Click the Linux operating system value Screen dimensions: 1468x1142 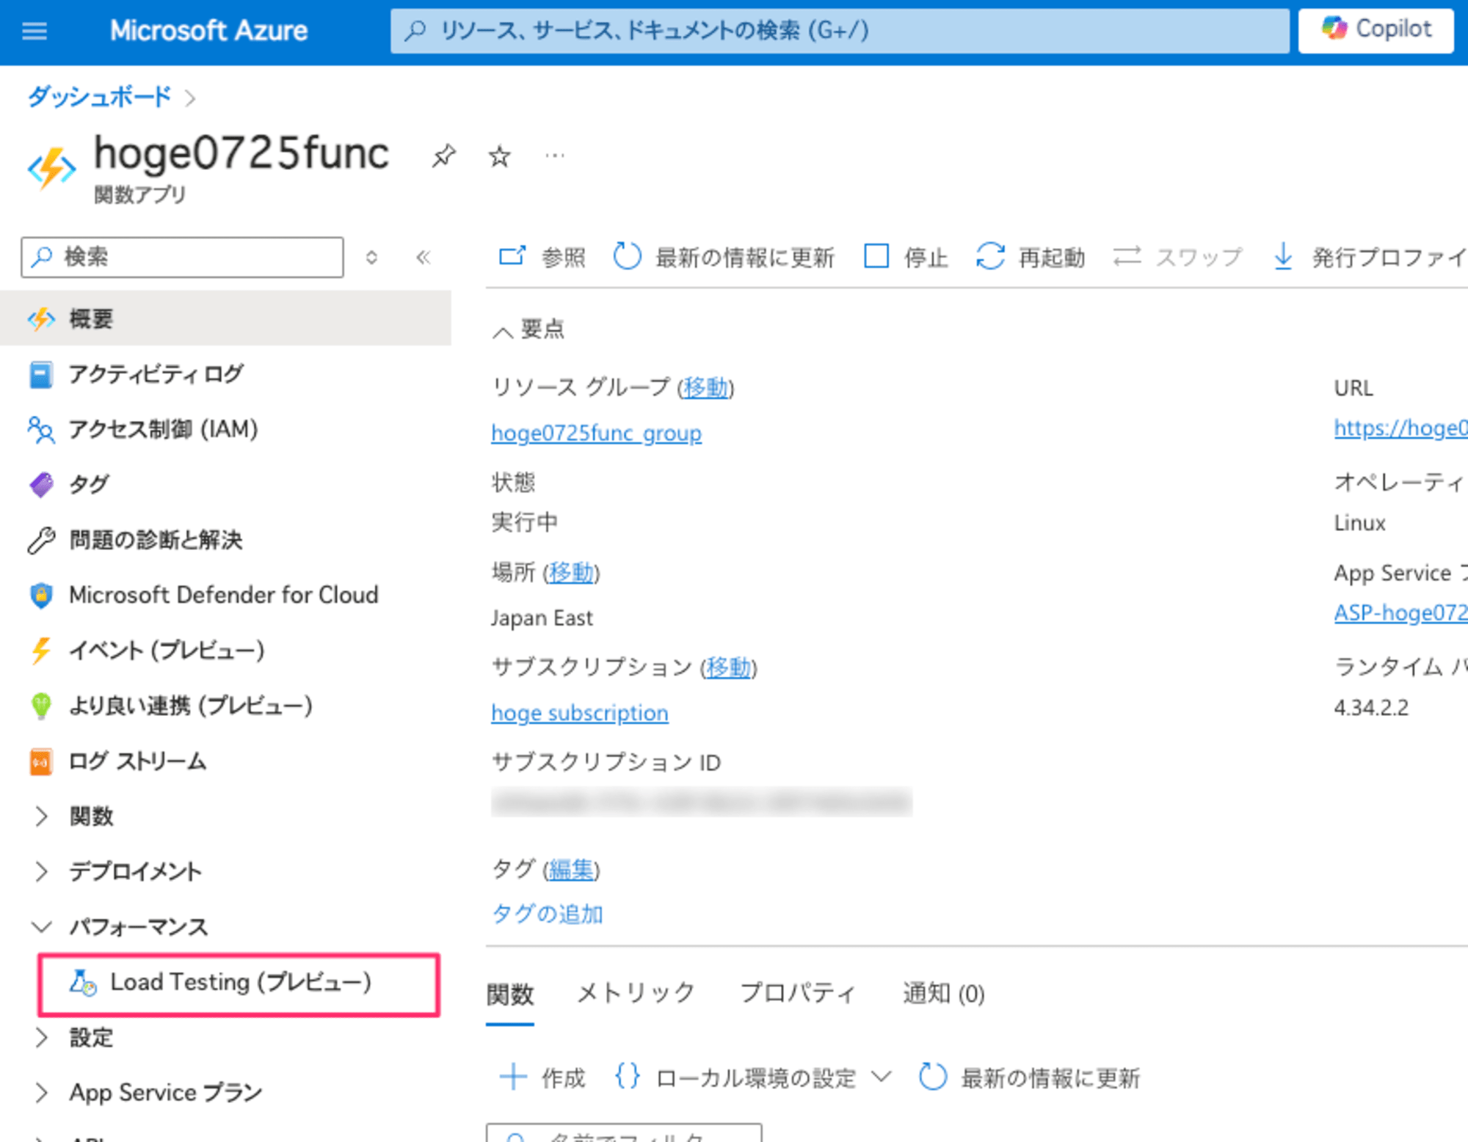click(1359, 523)
